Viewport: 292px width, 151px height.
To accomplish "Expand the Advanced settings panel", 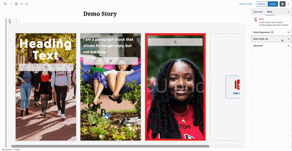I will [x=271, y=46].
